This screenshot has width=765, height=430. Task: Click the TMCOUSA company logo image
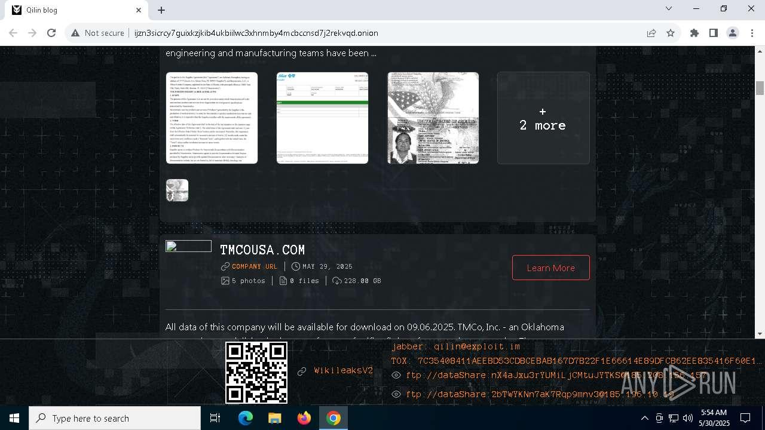click(x=188, y=246)
